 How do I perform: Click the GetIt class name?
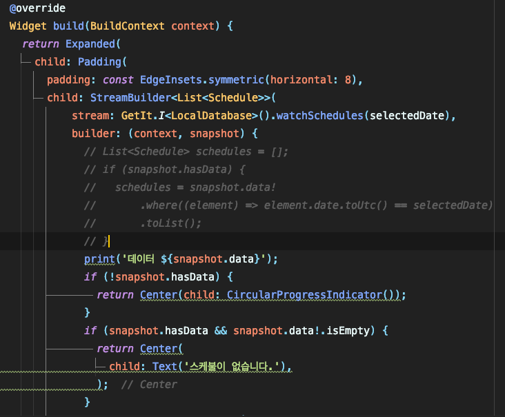tap(137, 116)
